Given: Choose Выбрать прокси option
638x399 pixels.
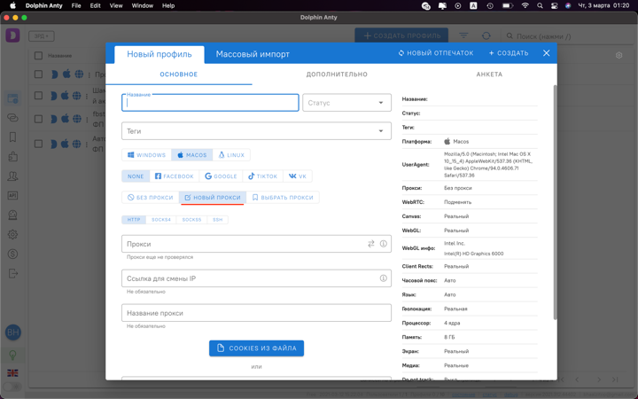Looking at the screenshot, I should tap(283, 198).
